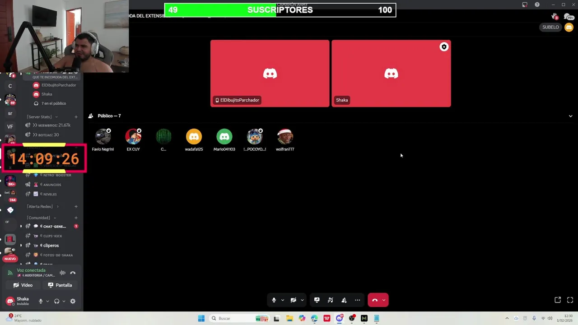The image size is (578, 325).
Task: Open the arrow beside red hang-up button
Action: coord(384,300)
